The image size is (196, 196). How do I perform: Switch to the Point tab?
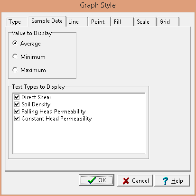tap(100, 22)
